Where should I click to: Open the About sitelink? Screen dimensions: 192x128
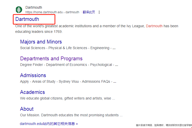click(x=27, y=109)
